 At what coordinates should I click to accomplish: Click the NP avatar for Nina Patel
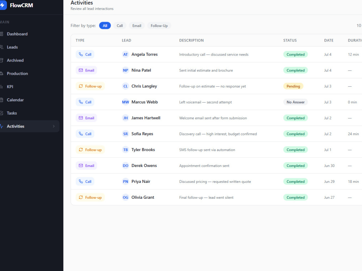tap(125, 70)
